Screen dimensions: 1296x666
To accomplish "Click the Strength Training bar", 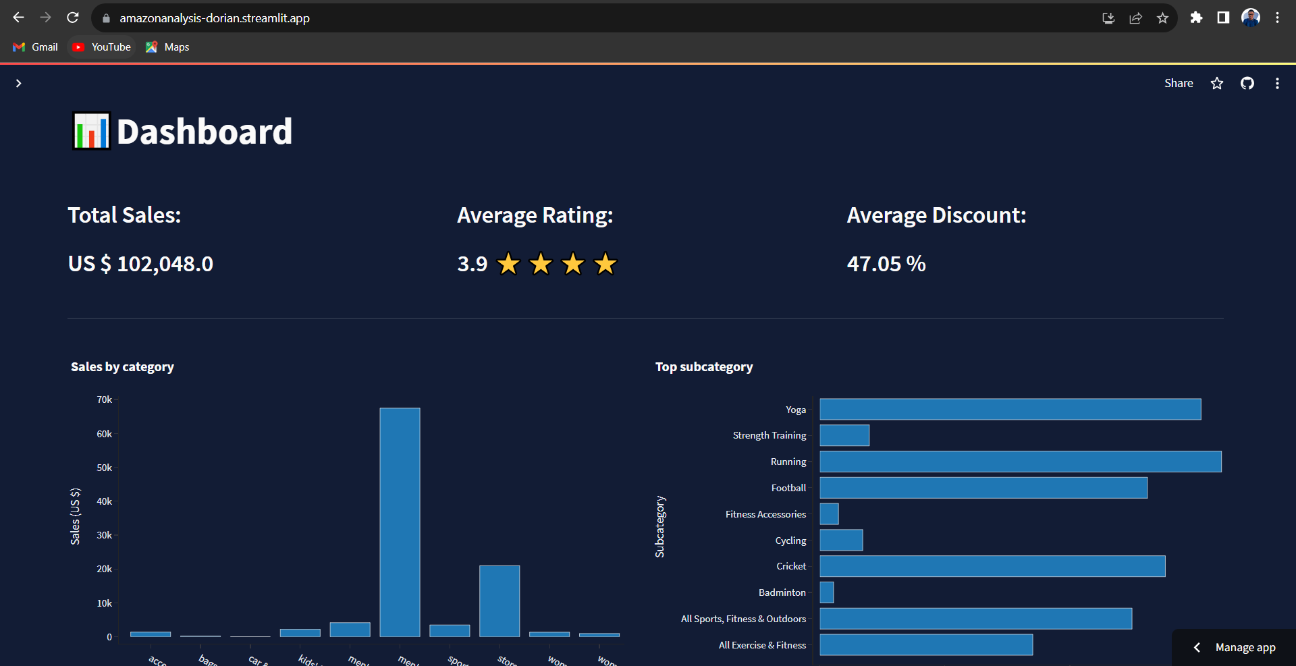I will click(x=844, y=435).
